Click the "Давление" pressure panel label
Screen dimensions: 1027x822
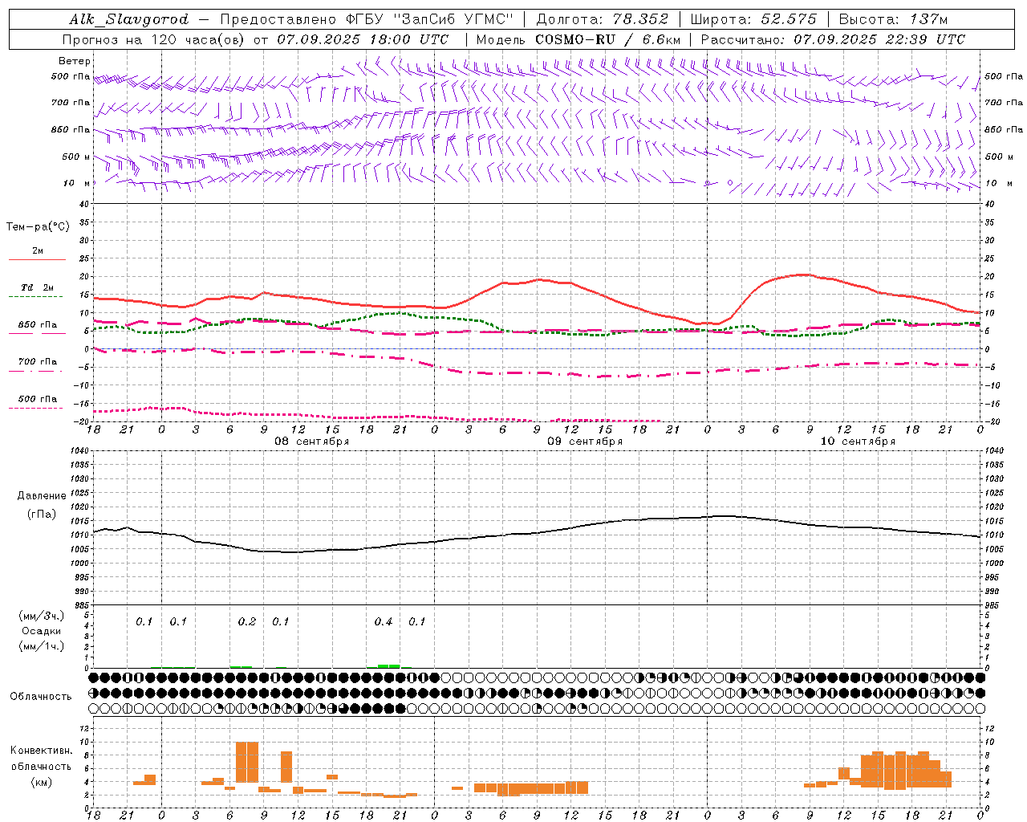[x=41, y=496]
